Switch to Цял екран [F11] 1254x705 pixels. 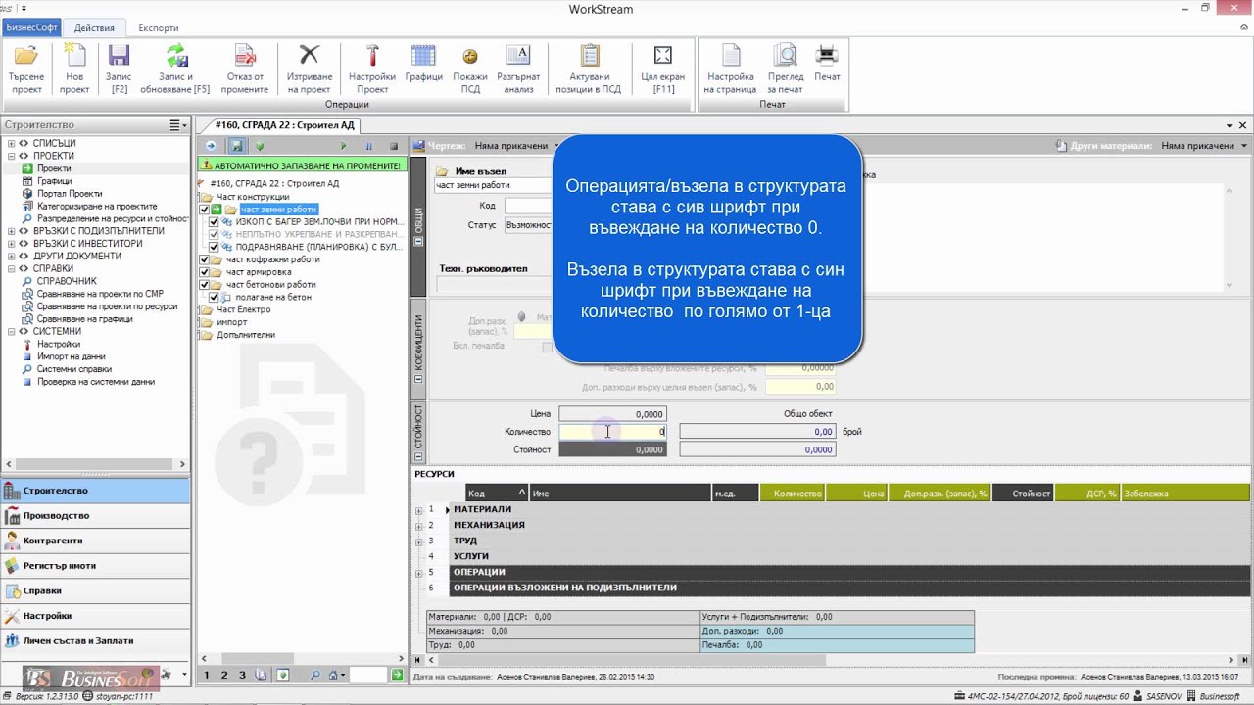[663, 69]
